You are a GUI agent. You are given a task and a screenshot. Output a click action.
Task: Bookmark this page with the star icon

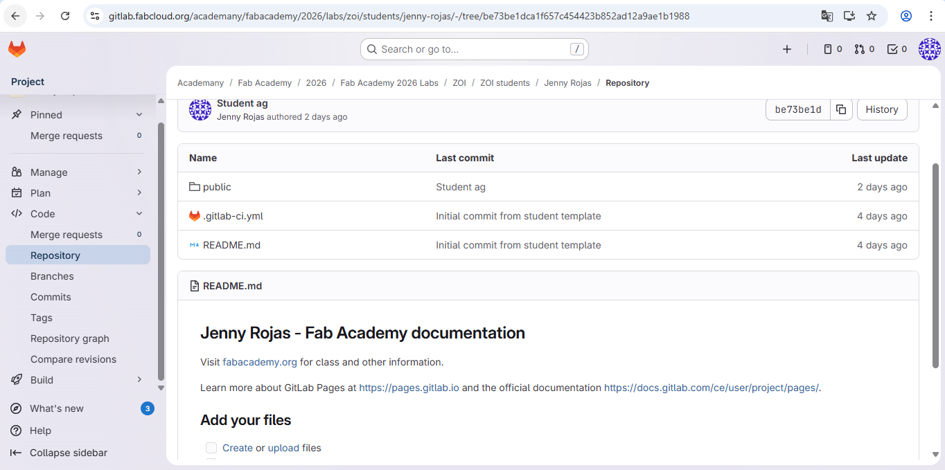coord(872,15)
